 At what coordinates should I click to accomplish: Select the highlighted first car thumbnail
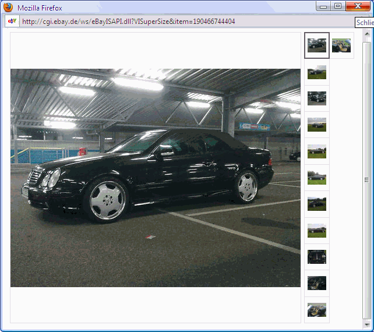point(317,45)
